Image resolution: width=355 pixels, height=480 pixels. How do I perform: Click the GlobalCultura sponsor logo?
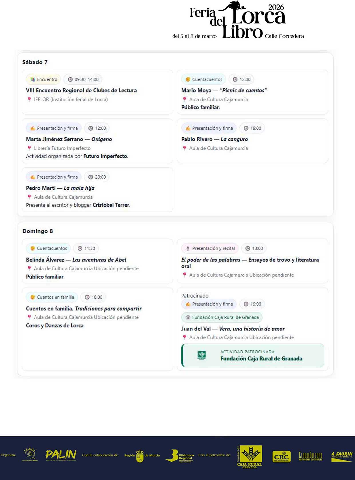[x=310, y=456]
